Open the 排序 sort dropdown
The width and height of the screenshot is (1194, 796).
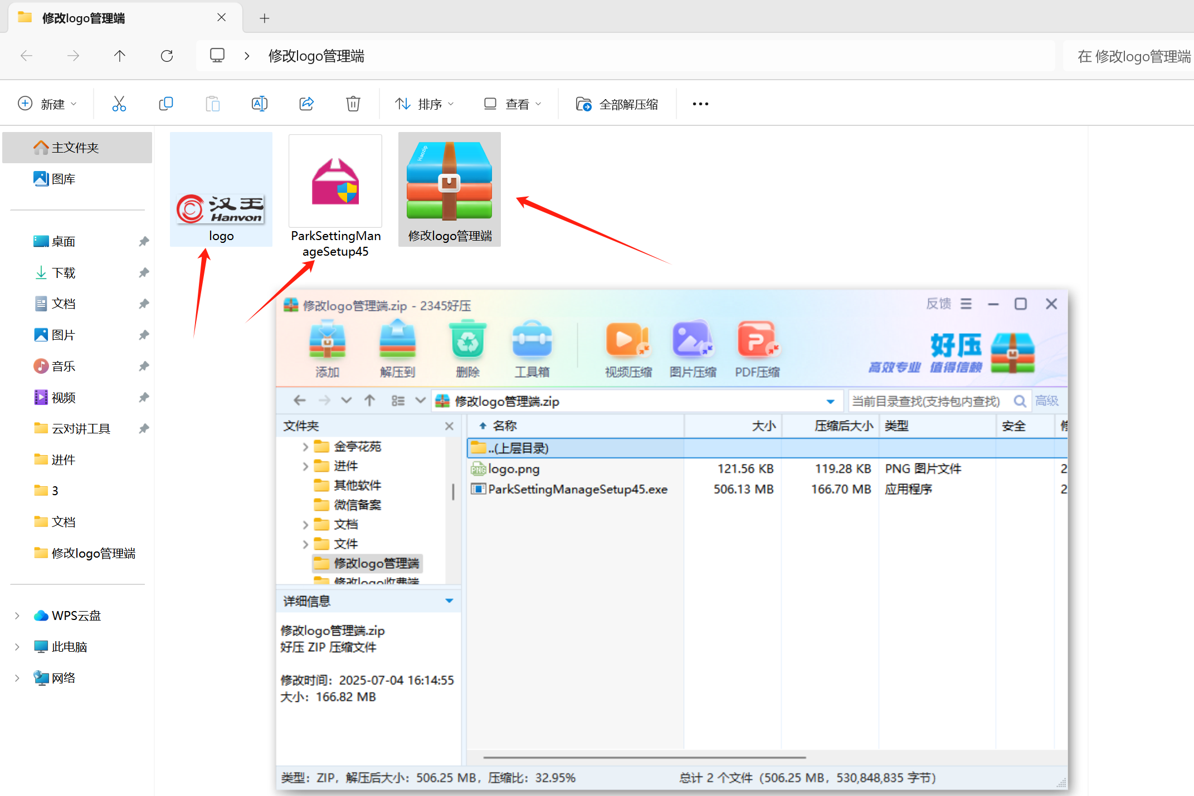coord(425,104)
